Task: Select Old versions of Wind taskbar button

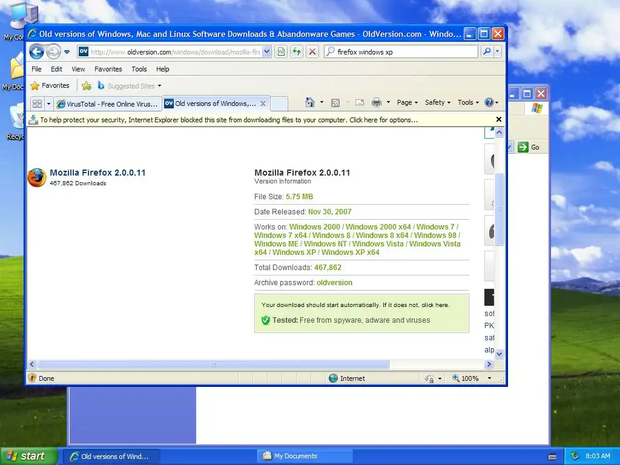Action: tap(111, 457)
